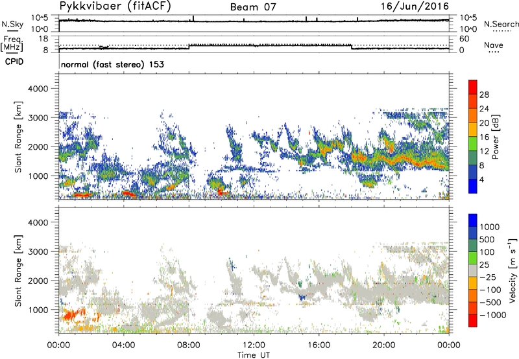Click the Power color bar segment between 20 and 24

pyautogui.click(x=473, y=115)
